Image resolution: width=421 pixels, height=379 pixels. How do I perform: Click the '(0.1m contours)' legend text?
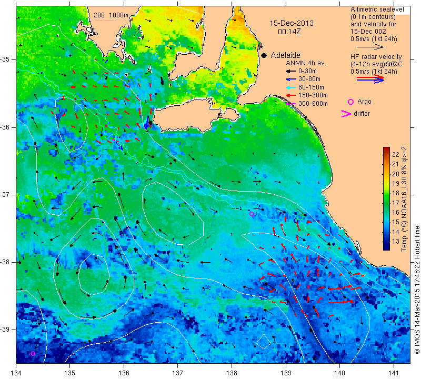pos(373,17)
